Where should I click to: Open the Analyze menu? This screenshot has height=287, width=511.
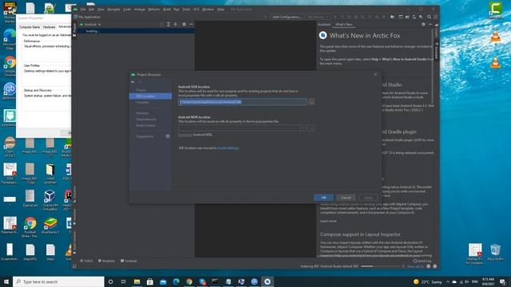pos(140,10)
